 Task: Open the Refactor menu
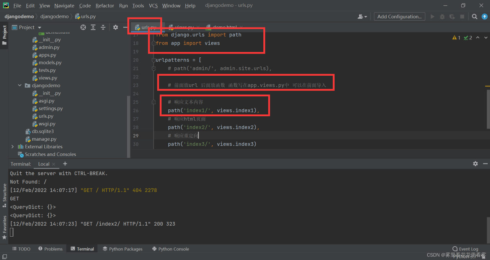pos(105,6)
